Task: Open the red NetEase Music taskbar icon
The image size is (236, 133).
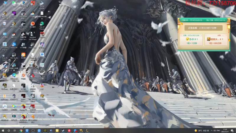Action: [69, 130]
